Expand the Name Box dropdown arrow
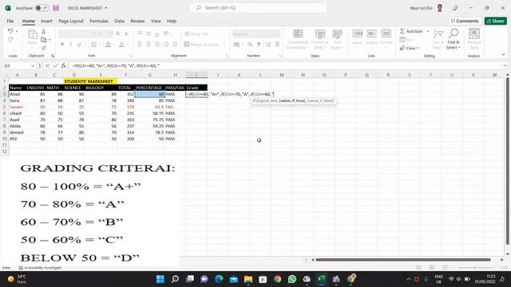The image size is (511, 287). click(33, 65)
